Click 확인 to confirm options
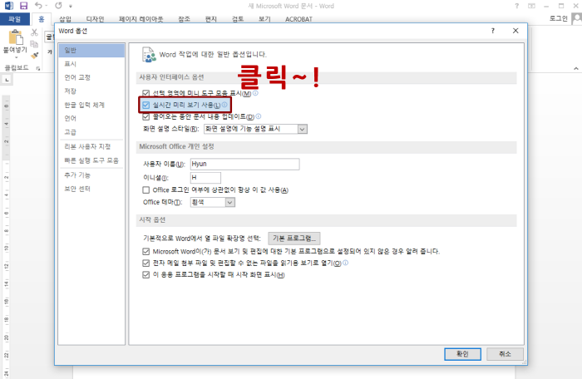 462,354
